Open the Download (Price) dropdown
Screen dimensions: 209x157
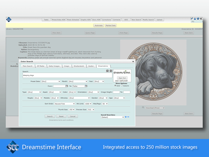click(x=155, y=108)
